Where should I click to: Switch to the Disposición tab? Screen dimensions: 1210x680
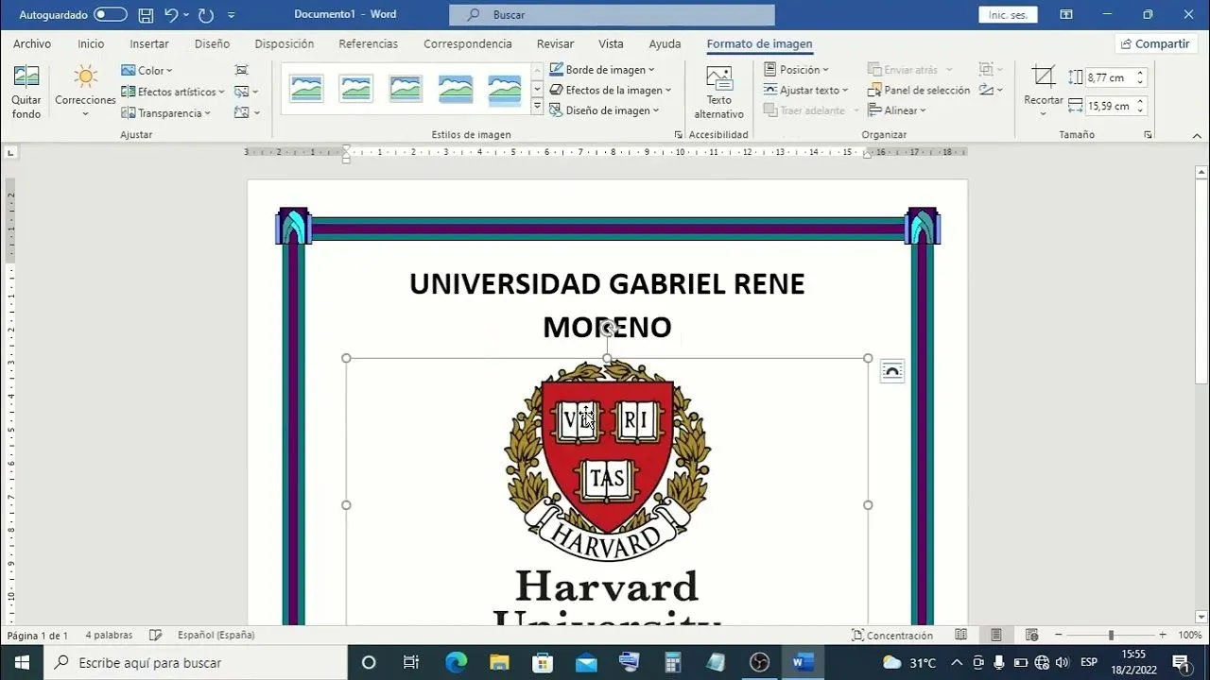point(285,44)
